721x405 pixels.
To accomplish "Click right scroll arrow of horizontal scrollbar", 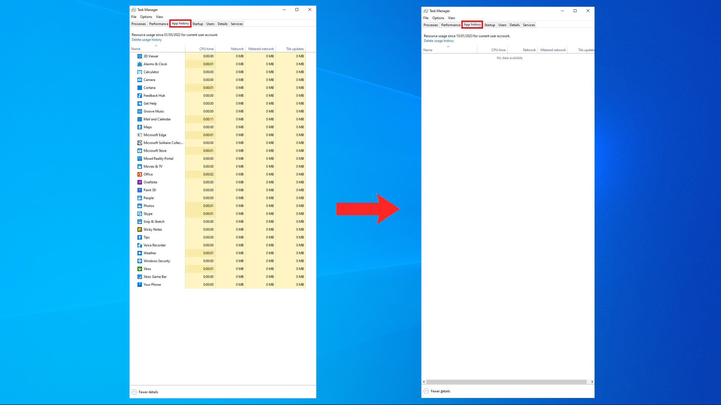I will pos(592,382).
